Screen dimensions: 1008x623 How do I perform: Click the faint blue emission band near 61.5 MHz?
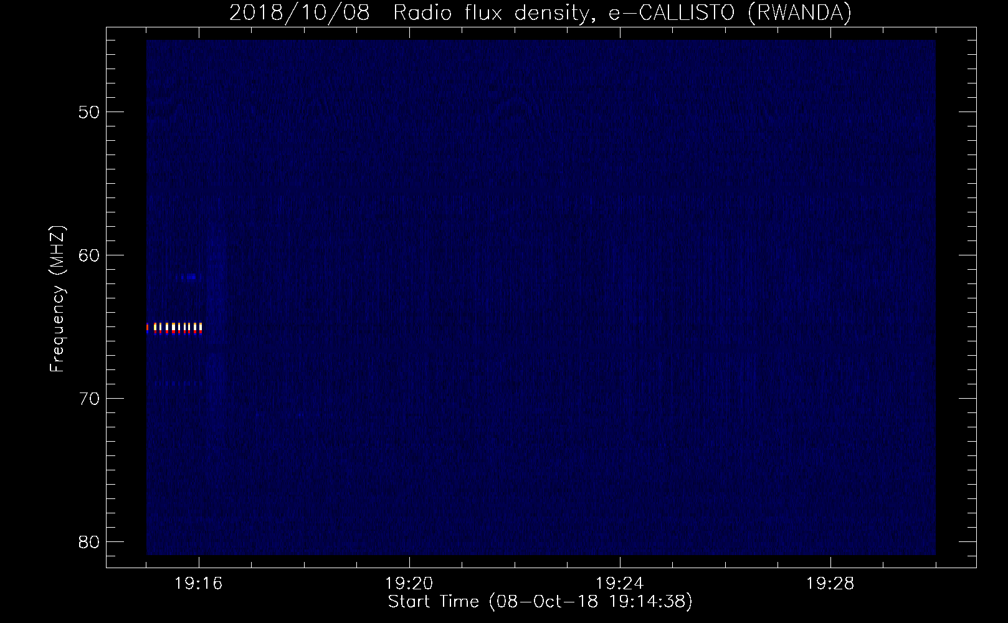tap(186, 277)
